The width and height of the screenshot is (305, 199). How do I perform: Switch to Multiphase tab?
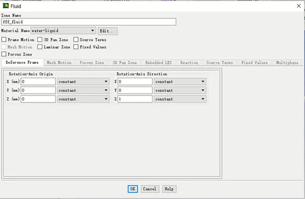click(287, 63)
